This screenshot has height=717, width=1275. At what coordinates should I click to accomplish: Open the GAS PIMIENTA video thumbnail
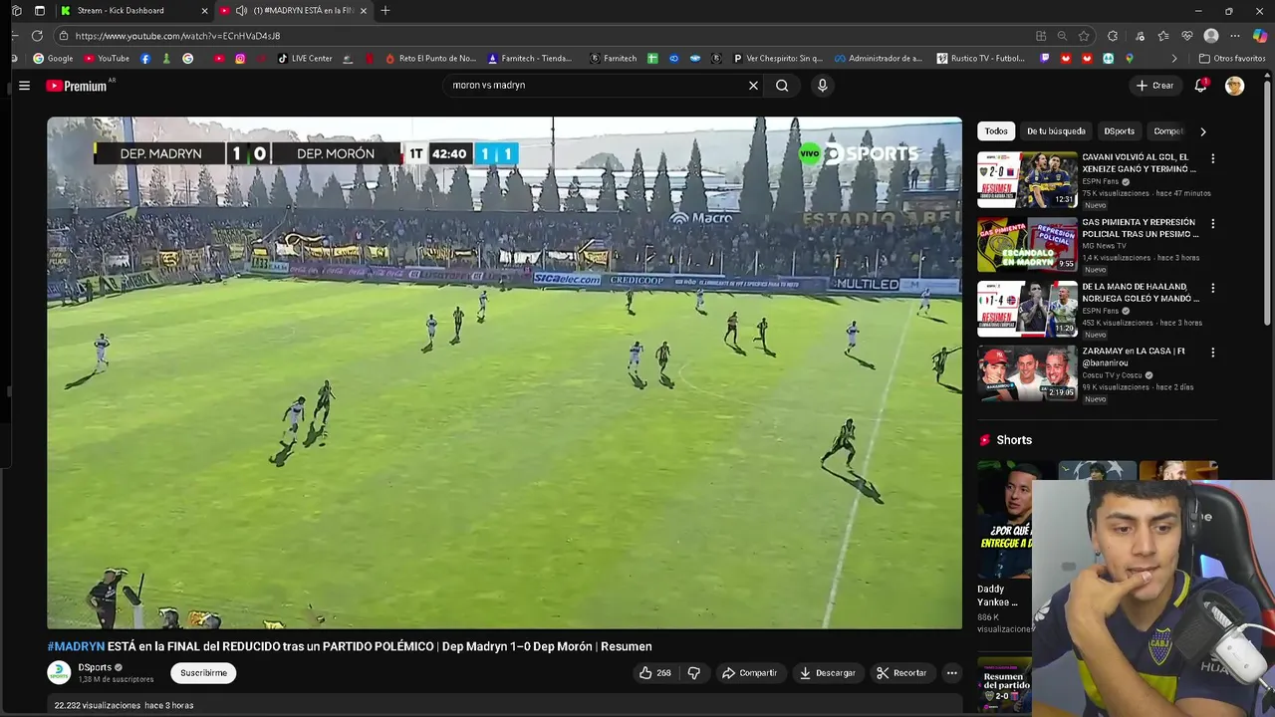point(1027,244)
